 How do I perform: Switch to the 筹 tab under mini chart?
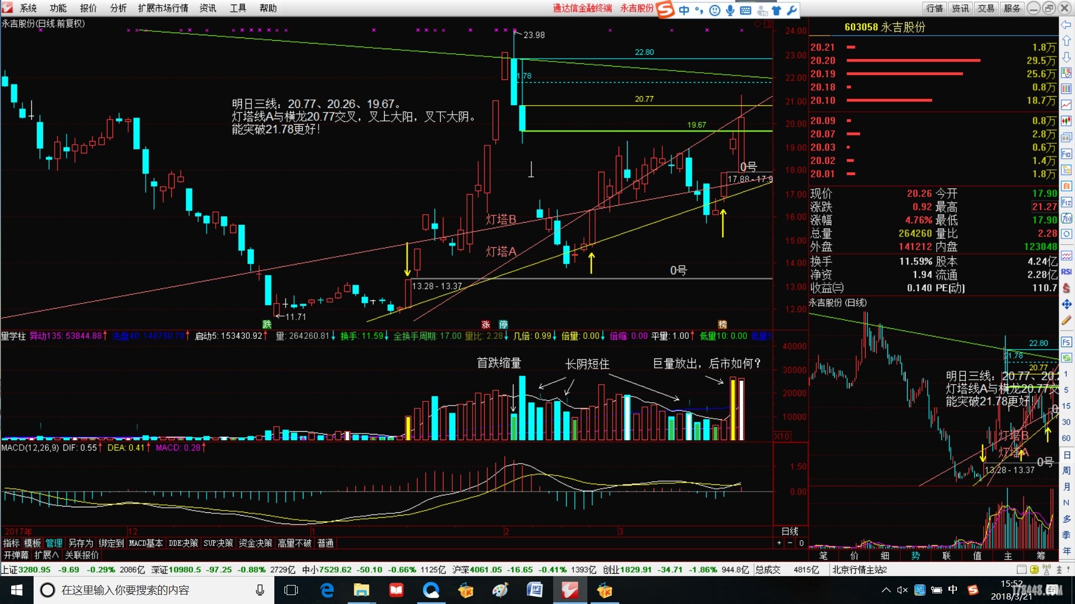pos(1041,555)
